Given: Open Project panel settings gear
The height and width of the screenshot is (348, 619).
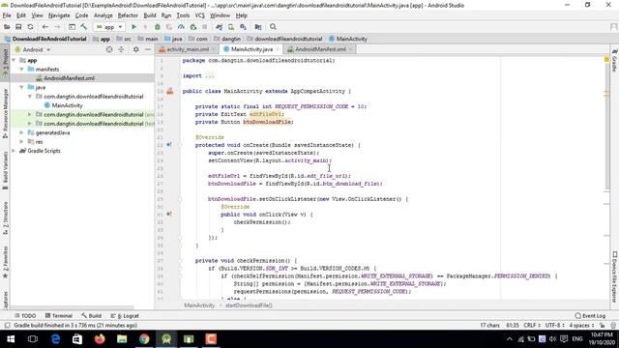Looking at the screenshot, I should click(x=136, y=49).
